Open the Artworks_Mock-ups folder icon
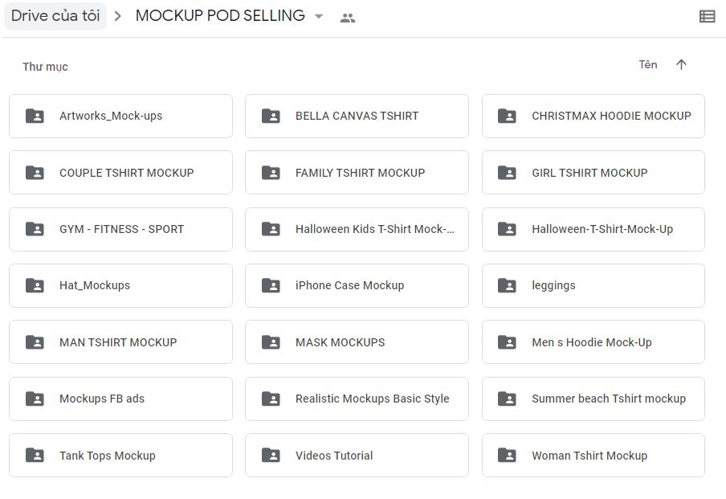This screenshot has width=726, height=499. [34, 116]
